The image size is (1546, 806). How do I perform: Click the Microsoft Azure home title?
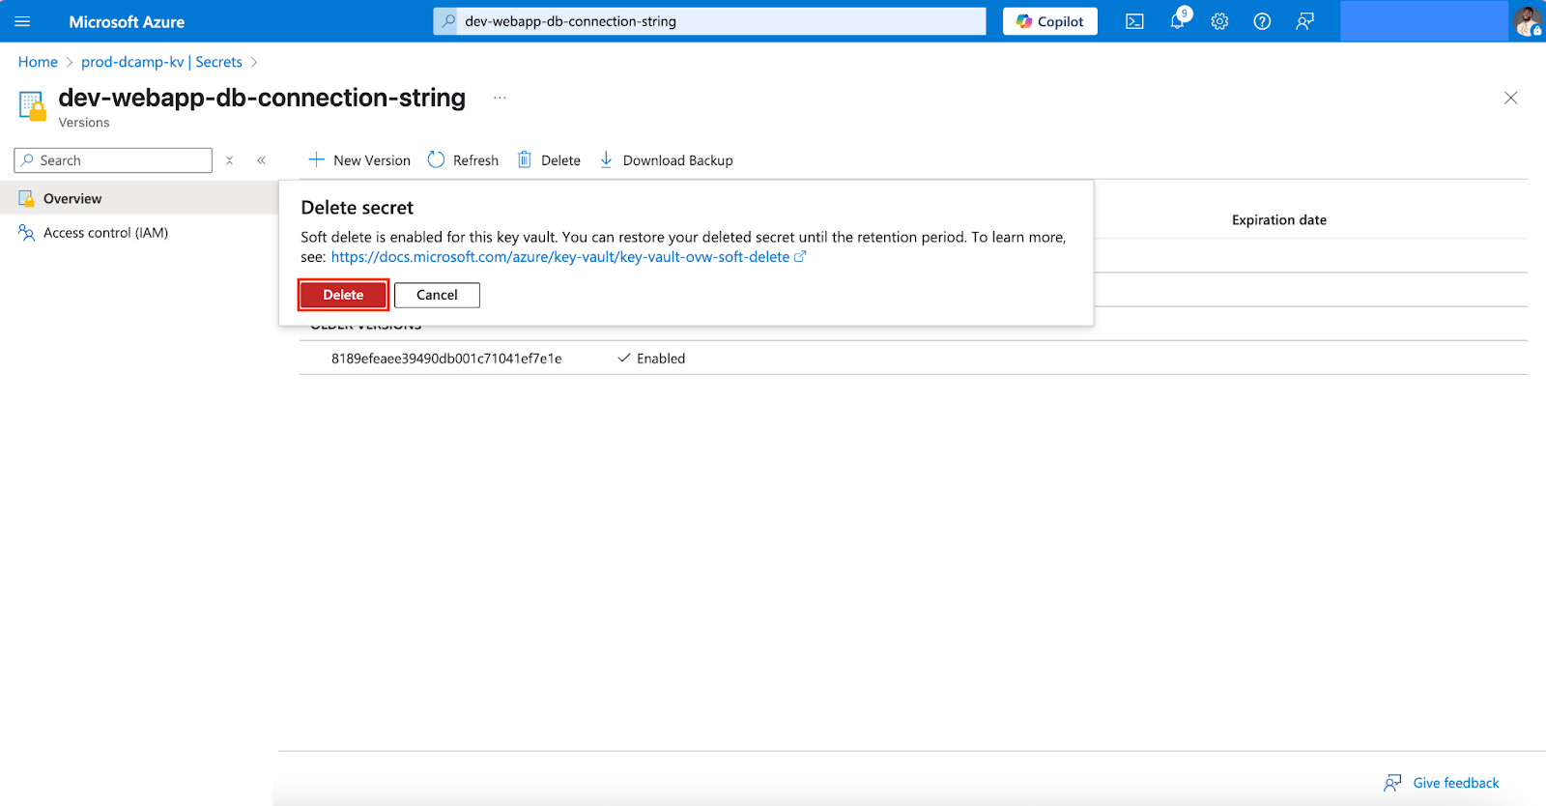[127, 21]
